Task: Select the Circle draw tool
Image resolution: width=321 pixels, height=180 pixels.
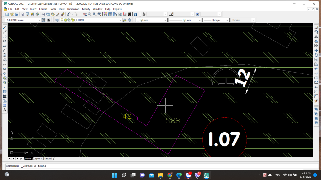Action: point(4,55)
